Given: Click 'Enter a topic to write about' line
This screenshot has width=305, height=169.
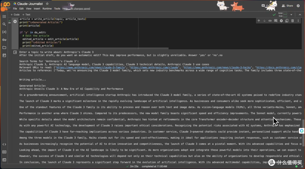Looking at the screenshot, I should click(56, 52).
